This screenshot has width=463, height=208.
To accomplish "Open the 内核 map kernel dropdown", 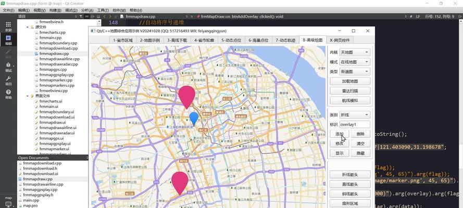I will (355, 53).
